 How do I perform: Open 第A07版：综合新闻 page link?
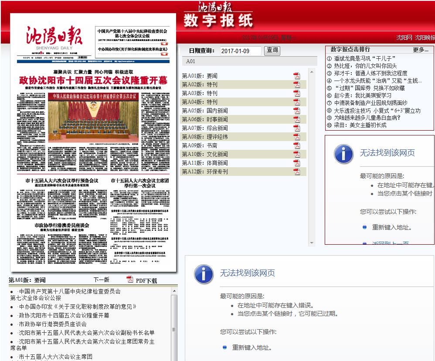coord(205,128)
